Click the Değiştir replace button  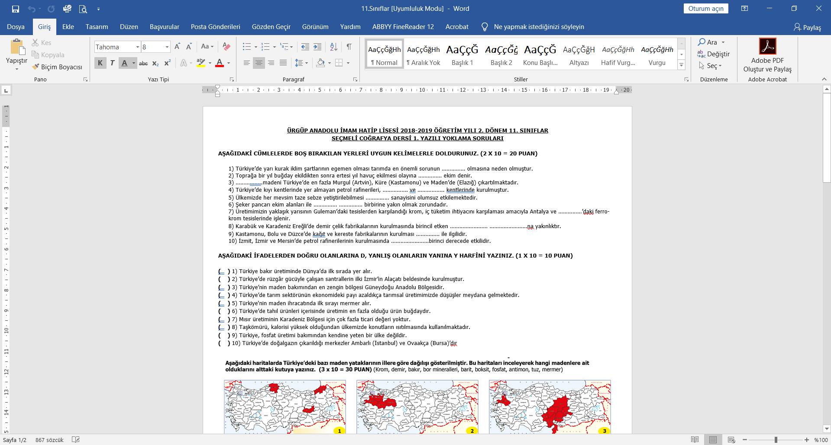click(x=713, y=54)
